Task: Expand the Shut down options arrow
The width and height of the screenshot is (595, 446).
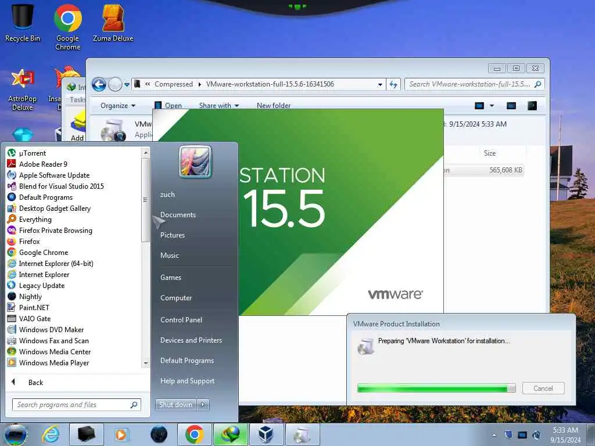Action: pos(203,405)
